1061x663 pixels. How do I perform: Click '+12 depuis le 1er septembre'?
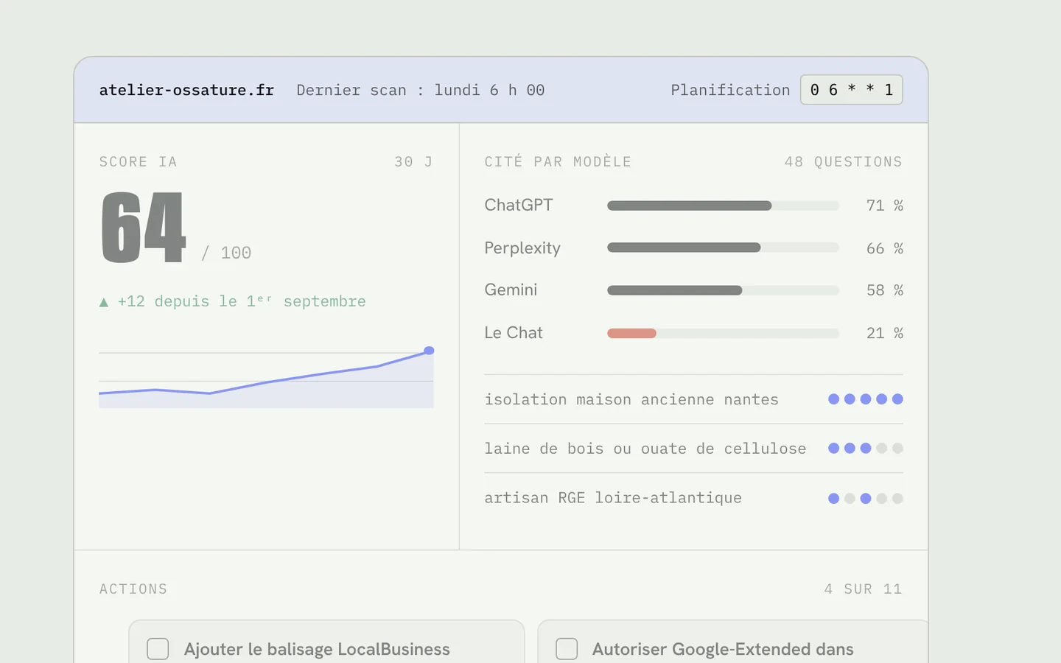click(x=242, y=301)
